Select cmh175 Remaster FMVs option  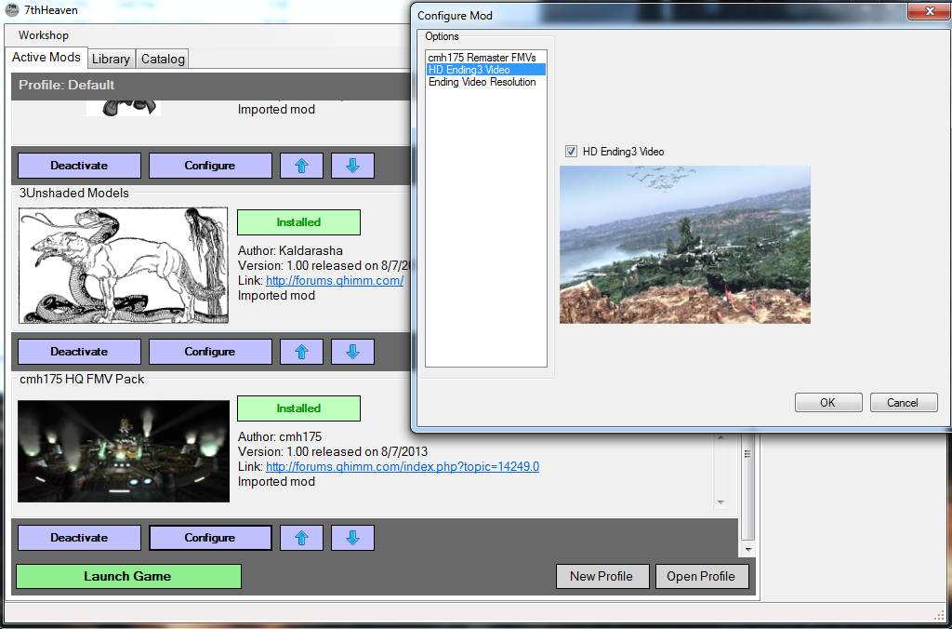click(x=483, y=58)
